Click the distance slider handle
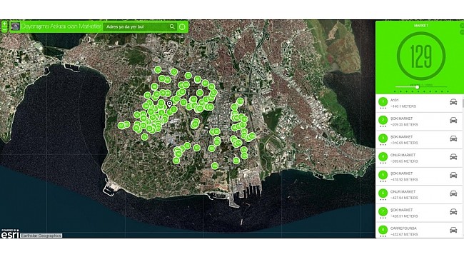Image resolution: width=464 pixels, height=257 pixels. (418, 87)
